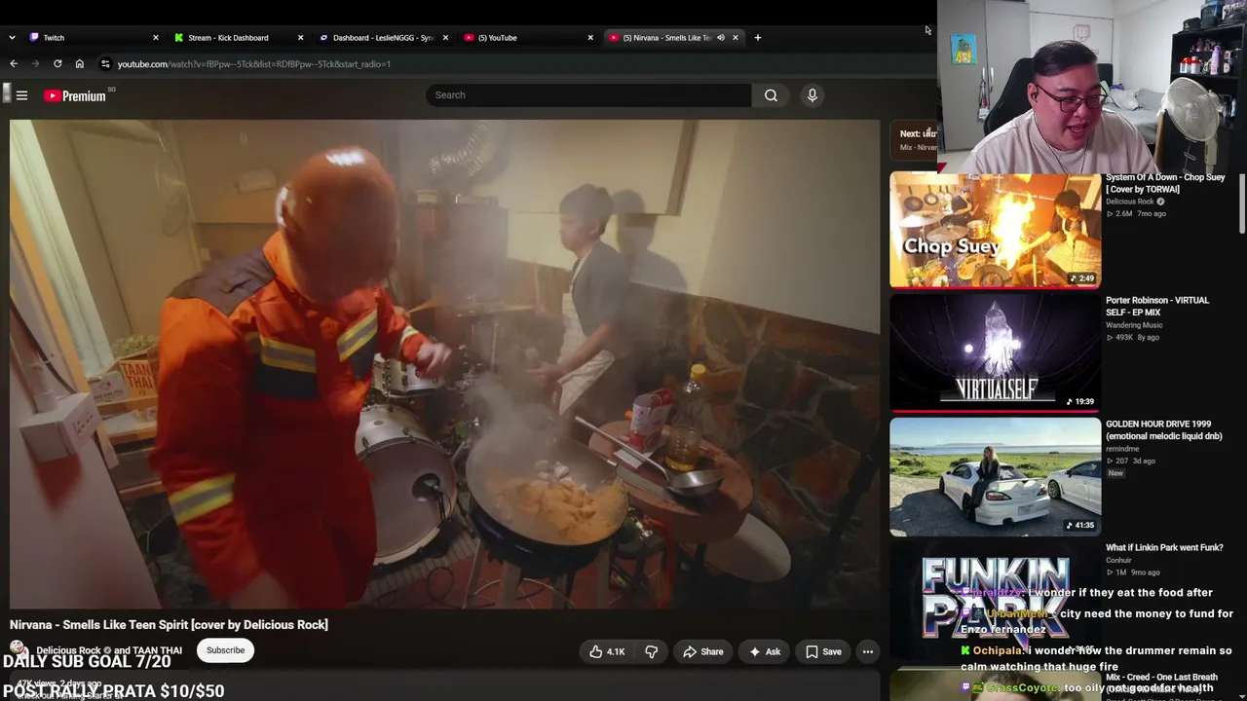1247x701 pixels.
Task: Focus the YouTube search field
Action: pos(588,95)
